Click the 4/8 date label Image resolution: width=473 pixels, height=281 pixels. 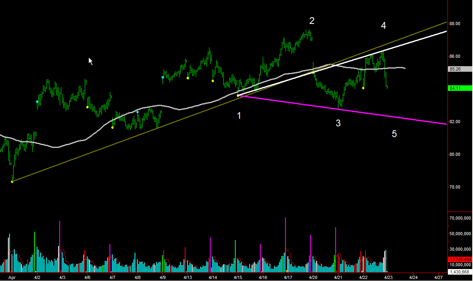pos(137,277)
